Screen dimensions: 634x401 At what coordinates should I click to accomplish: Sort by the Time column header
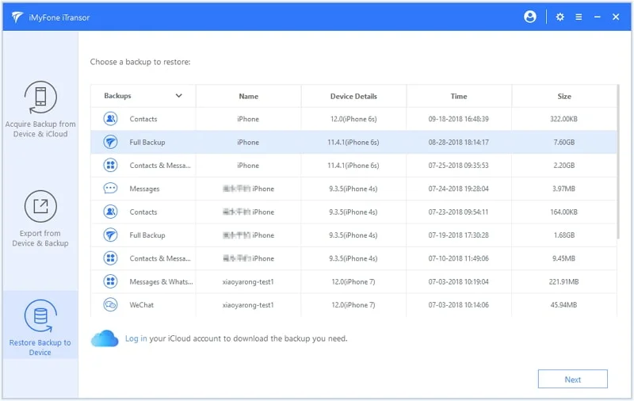coord(459,96)
